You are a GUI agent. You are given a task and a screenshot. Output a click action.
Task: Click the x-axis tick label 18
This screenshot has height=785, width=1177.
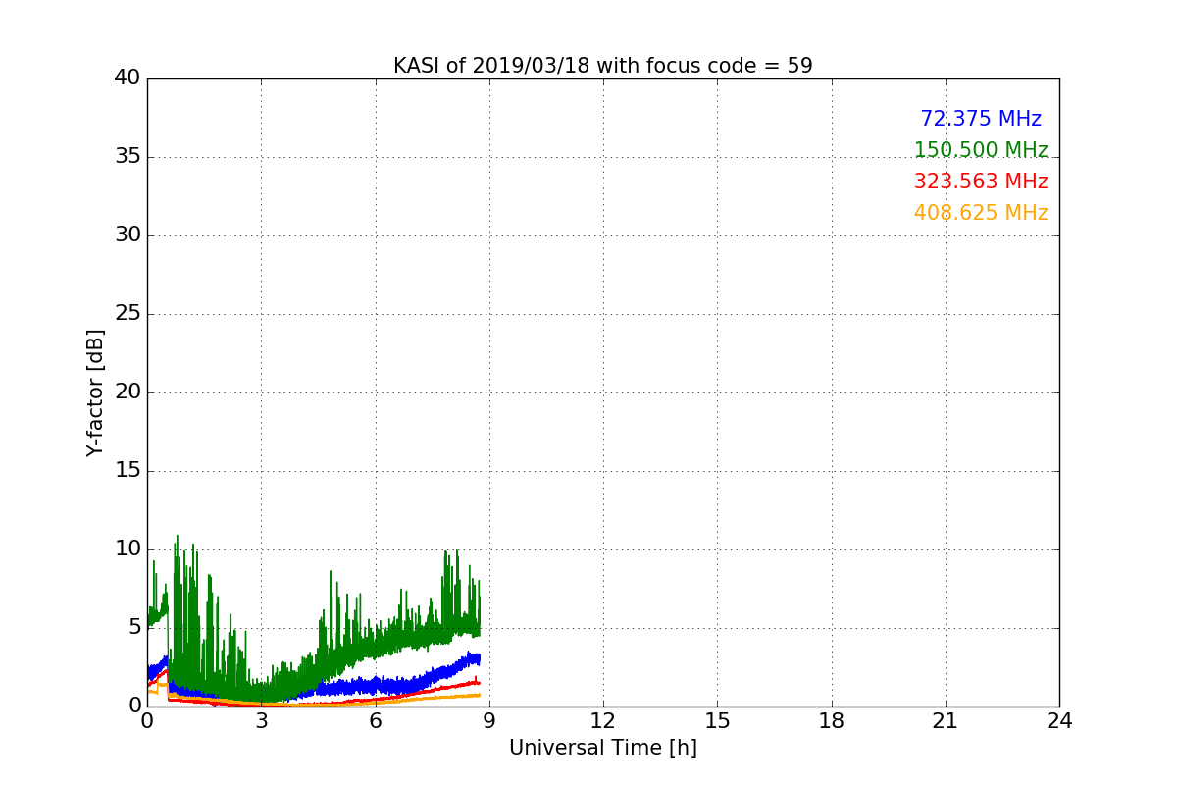click(x=832, y=721)
